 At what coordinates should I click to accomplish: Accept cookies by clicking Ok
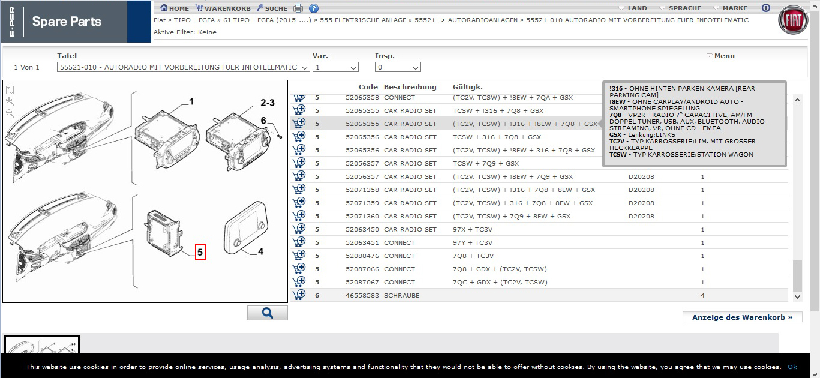tap(792, 367)
